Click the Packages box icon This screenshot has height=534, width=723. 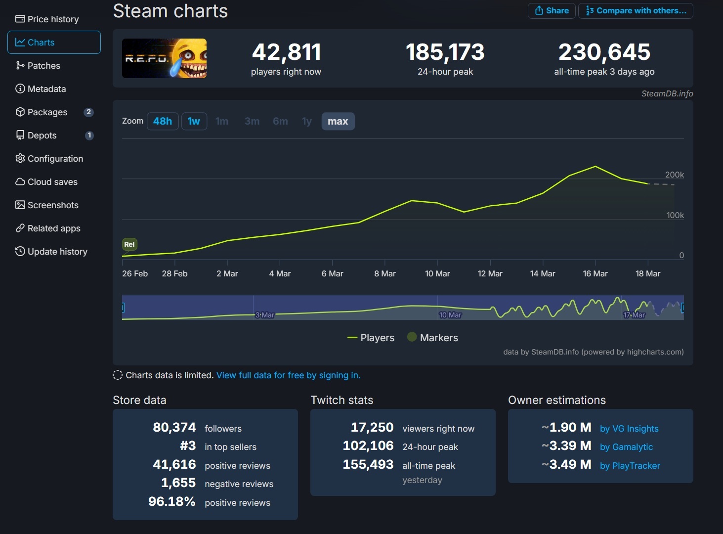[20, 112]
